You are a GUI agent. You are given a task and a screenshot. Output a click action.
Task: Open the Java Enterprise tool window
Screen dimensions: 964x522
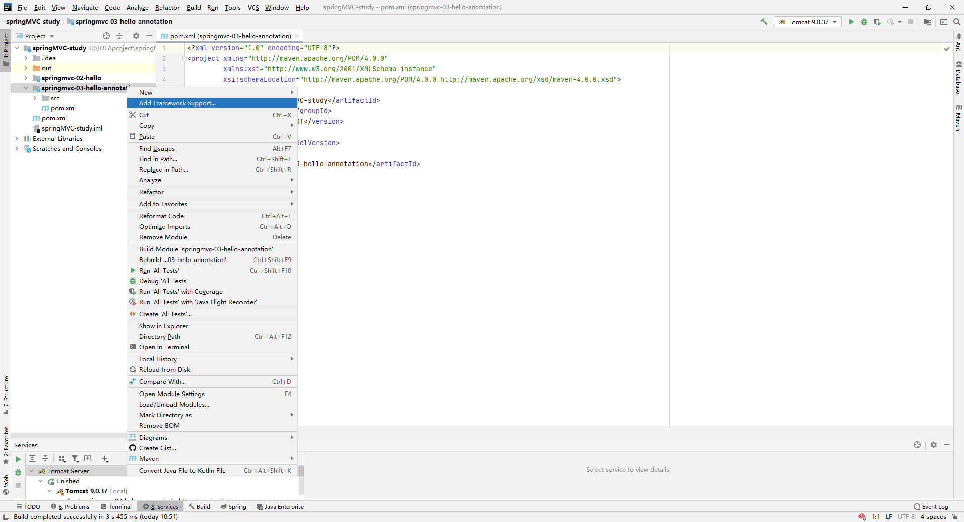tap(280, 507)
